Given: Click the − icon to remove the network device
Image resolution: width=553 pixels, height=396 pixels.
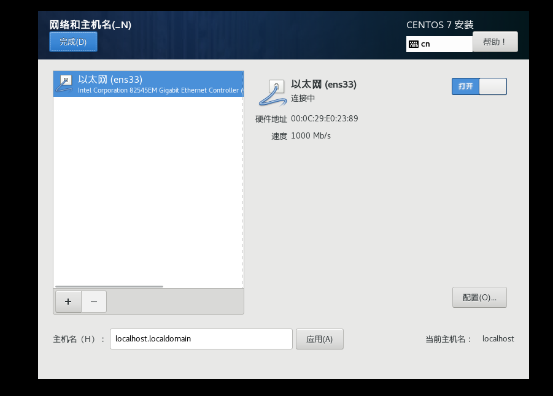Looking at the screenshot, I should (x=93, y=302).
